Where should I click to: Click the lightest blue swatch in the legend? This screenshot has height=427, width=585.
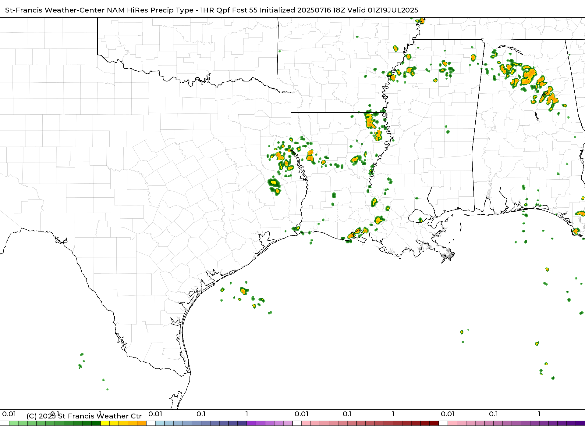[160, 423]
